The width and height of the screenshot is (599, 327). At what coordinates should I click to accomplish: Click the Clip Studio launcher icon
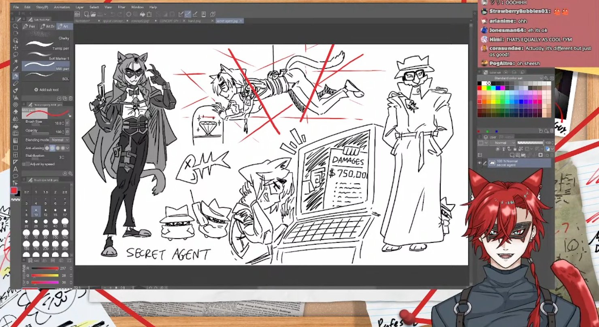click(77, 14)
